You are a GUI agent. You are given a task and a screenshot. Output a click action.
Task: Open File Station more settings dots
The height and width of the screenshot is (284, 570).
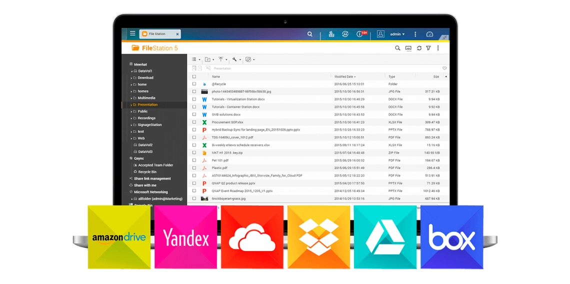click(438, 48)
